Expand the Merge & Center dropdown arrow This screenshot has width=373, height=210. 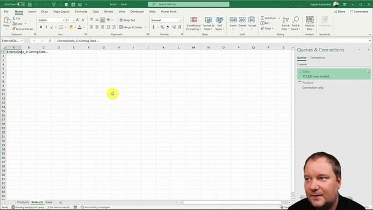coord(146,27)
